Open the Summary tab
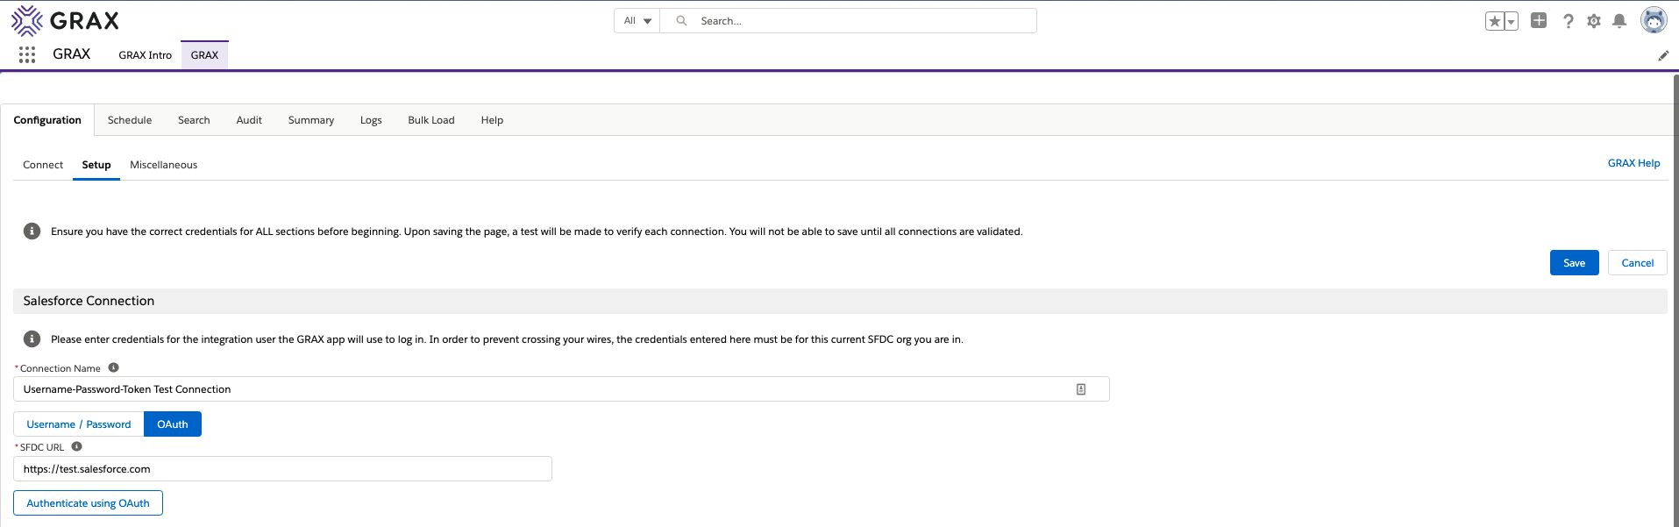This screenshot has width=1679, height=527. click(x=311, y=120)
